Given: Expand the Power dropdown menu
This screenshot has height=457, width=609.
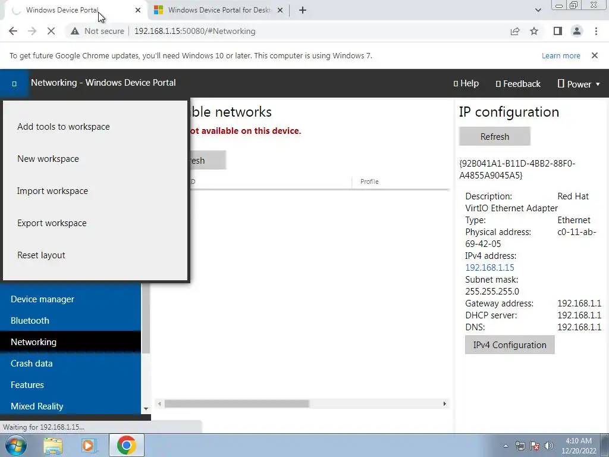Looking at the screenshot, I should [x=579, y=84].
